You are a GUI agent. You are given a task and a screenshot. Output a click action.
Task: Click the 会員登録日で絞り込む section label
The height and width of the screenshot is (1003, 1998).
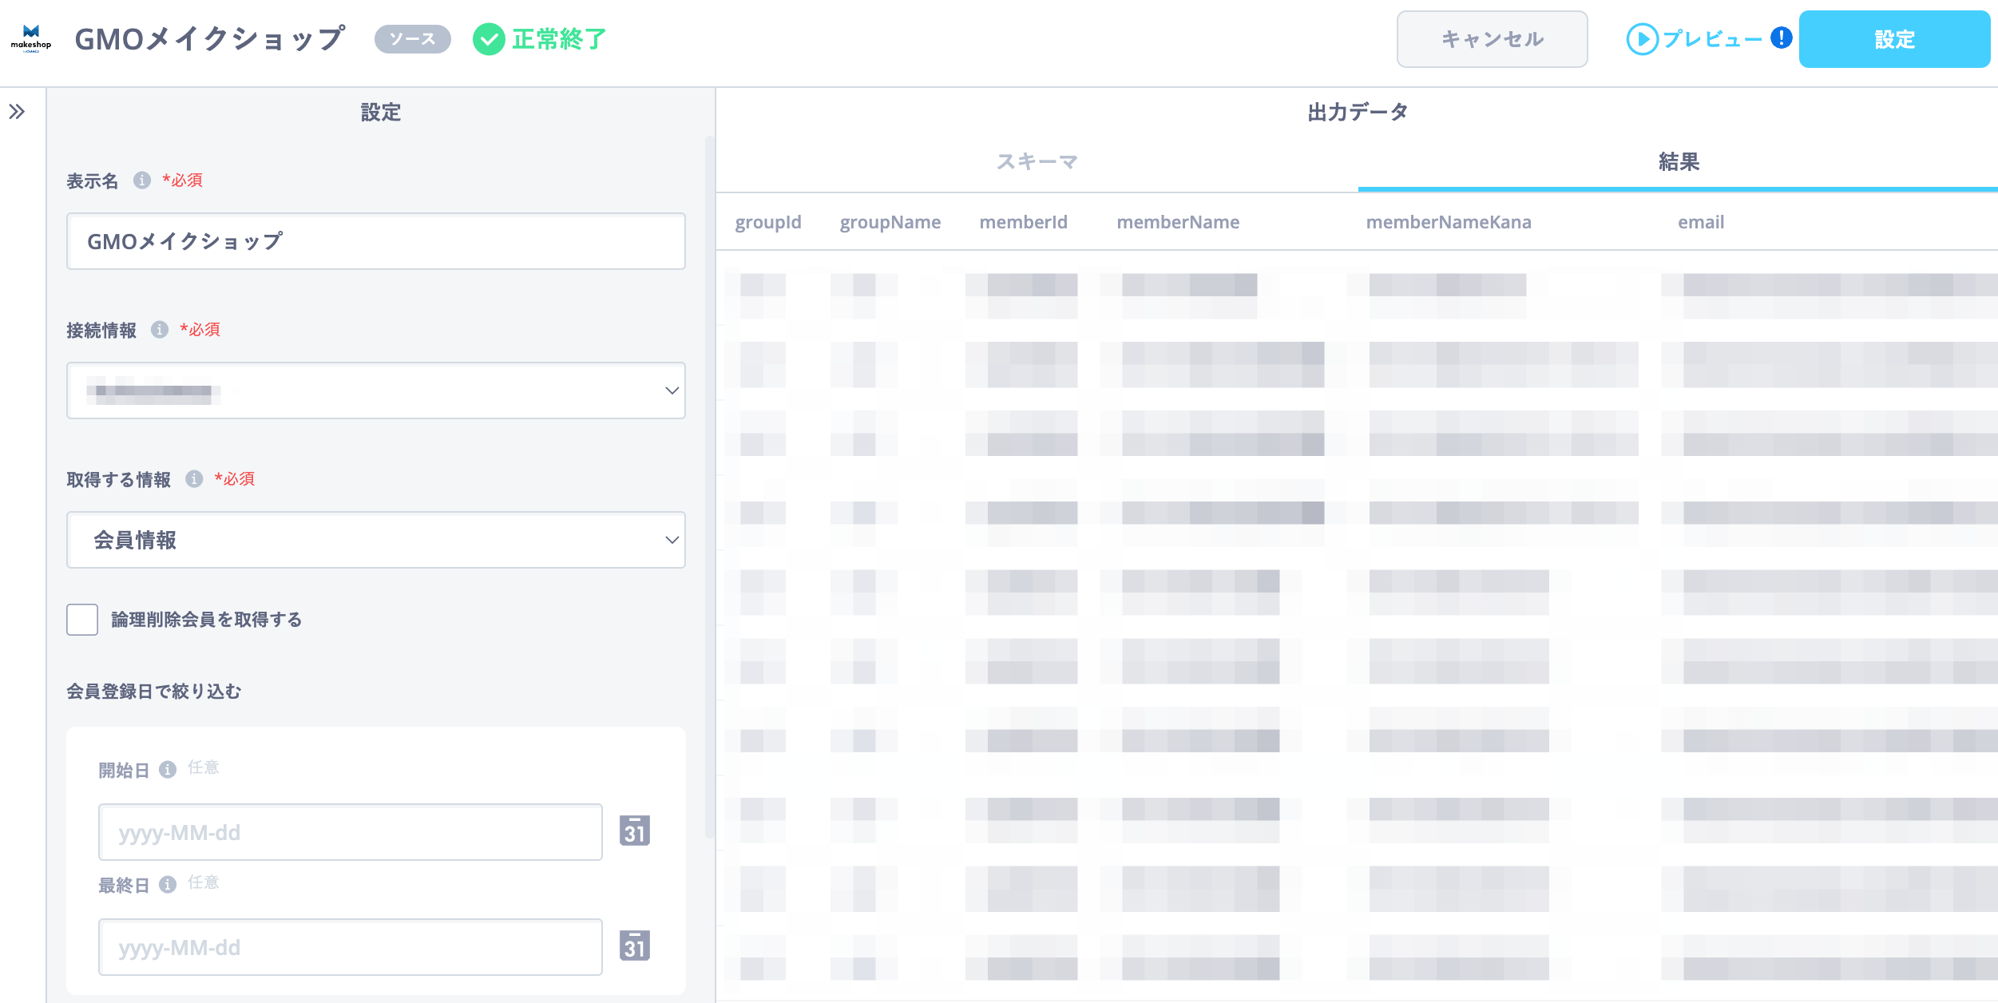point(153,692)
